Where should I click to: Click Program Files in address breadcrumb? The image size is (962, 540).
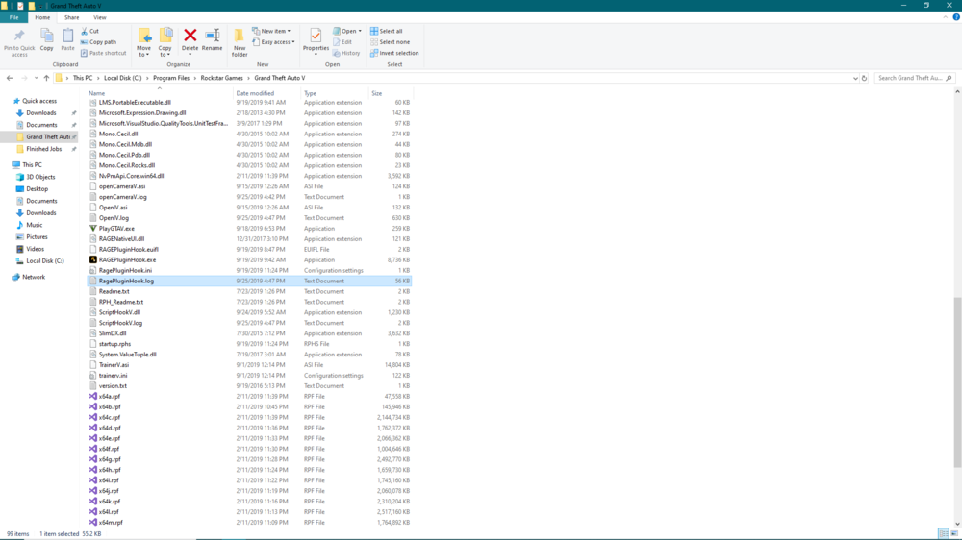[x=171, y=78]
